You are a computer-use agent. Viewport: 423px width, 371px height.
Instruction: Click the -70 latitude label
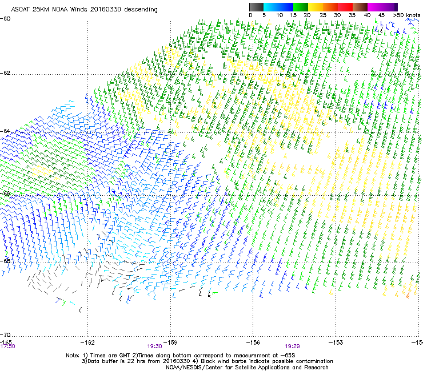[5, 334]
